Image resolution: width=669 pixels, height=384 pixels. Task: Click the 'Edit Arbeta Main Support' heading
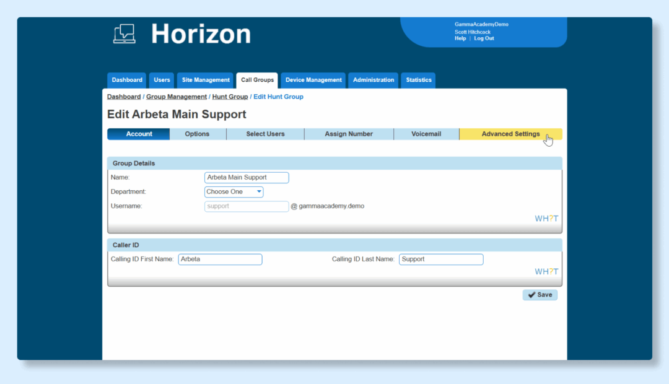[x=177, y=115]
